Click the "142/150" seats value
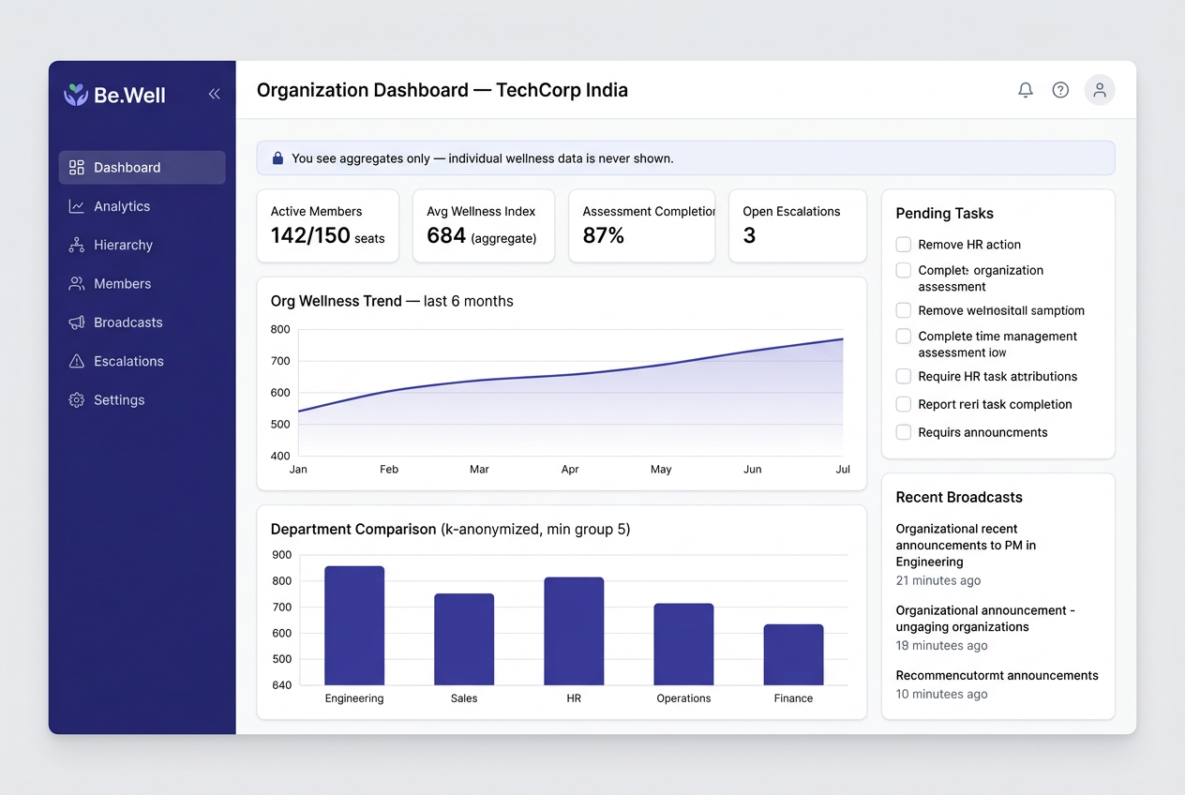Screen dimensions: 1185x795 tap(310, 236)
